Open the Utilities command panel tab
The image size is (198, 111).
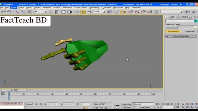[x=195, y=17]
